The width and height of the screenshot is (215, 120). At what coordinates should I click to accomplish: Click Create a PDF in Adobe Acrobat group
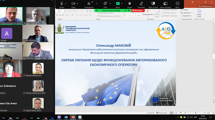(199, 13)
